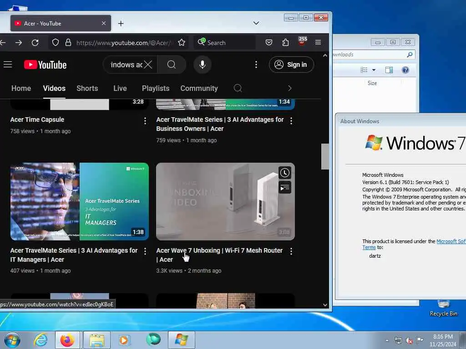
Task: Select the Videos channel tab
Action: [x=54, y=88]
